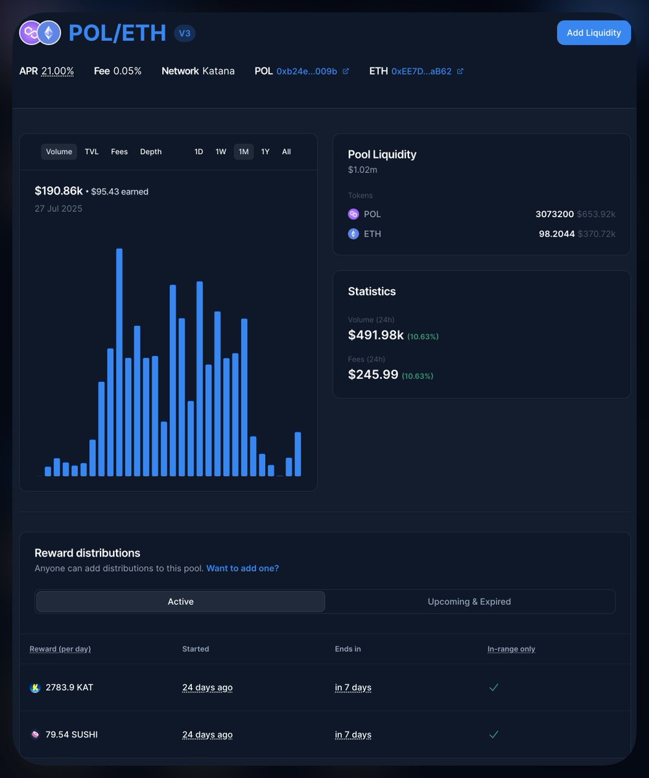649x778 pixels.
Task: Show Upcoming & Expired distributions
Action: [x=469, y=602]
